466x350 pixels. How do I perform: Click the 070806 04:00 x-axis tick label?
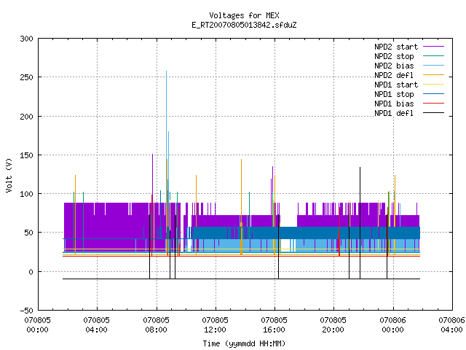[451, 325]
